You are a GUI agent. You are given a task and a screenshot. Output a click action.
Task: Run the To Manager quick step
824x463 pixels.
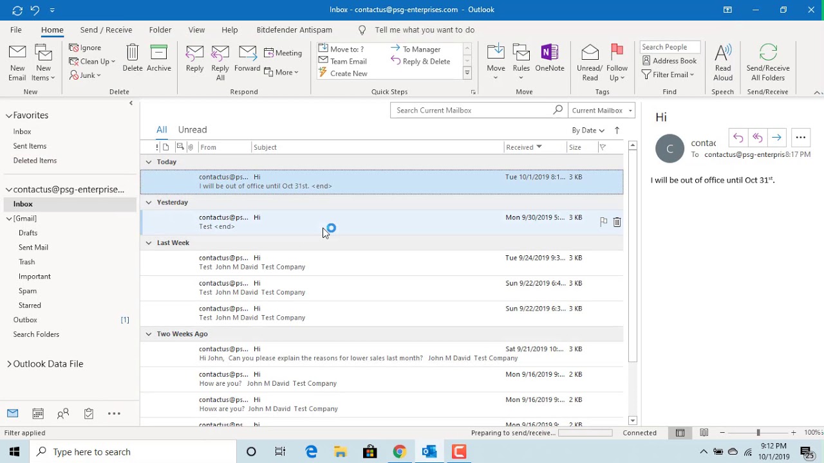pyautogui.click(x=416, y=49)
